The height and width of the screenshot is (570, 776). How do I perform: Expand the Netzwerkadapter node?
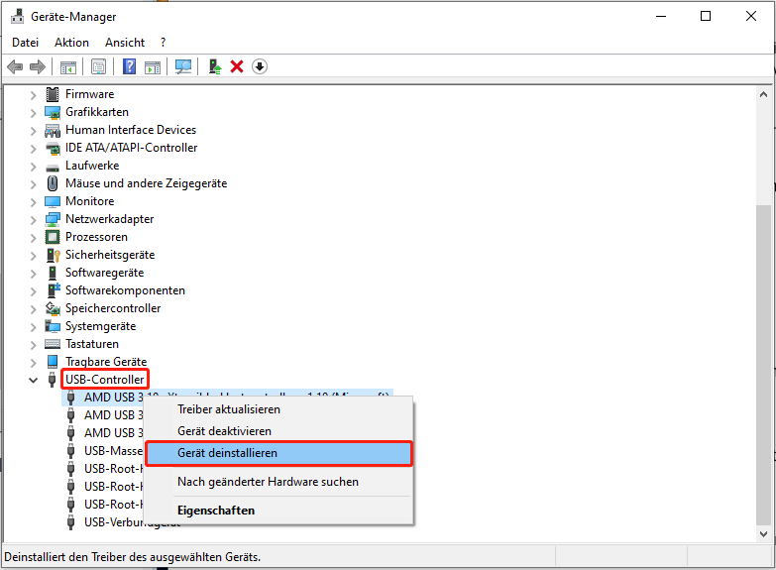[x=33, y=219]
